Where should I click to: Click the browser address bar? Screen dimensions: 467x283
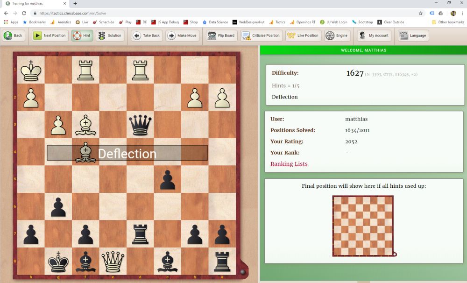224,13
